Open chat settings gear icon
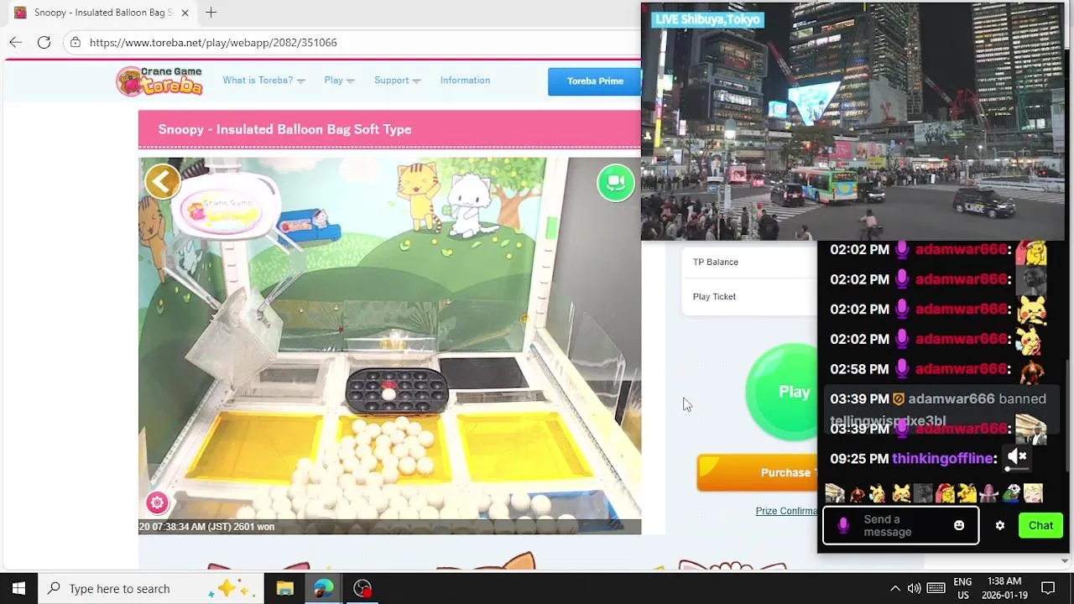Image resolution: width=1074 pixels, height=604 pixels. pos(999,525)
